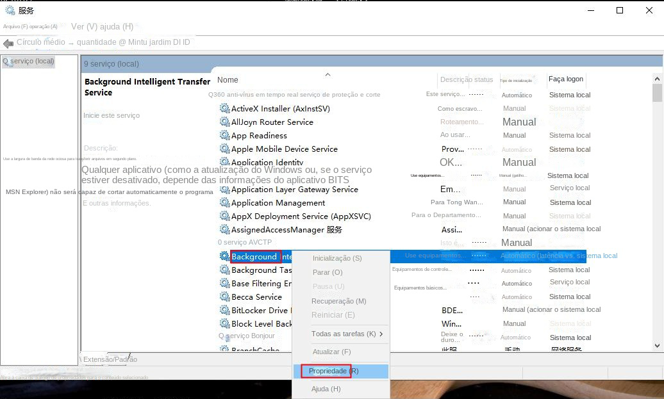Open the Ver menu
664x399 pixels.
coord(79,28)
